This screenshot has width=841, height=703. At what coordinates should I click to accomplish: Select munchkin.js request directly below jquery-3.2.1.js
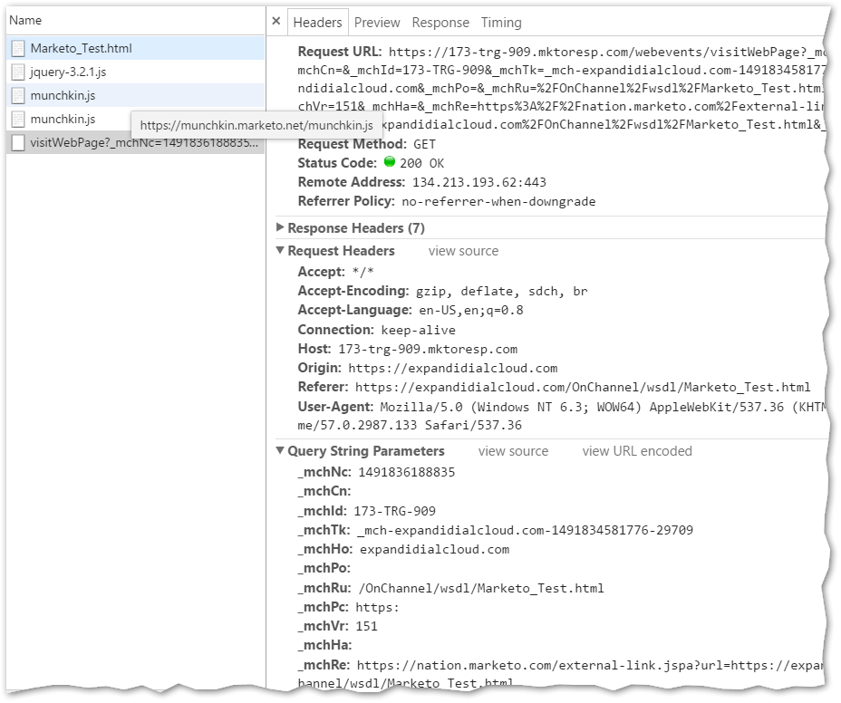point(136,95)
